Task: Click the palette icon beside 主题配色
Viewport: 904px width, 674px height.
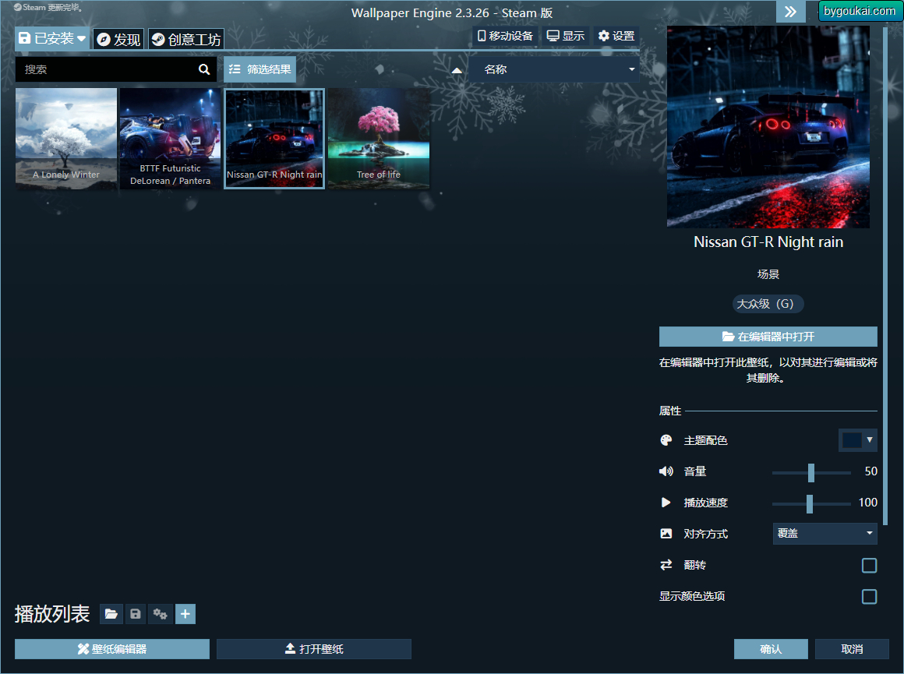Action: pos(666,440)
